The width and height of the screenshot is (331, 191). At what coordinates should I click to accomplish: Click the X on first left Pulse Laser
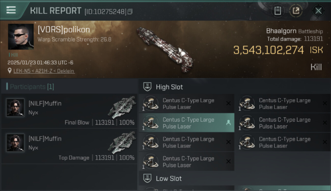(x=228, y=103)
